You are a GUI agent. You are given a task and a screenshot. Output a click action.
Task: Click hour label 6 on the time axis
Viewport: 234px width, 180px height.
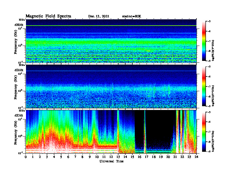[68, 157]
